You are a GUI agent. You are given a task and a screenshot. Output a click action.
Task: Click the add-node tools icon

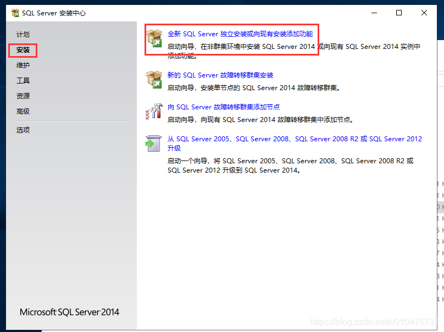coord(154,112)
